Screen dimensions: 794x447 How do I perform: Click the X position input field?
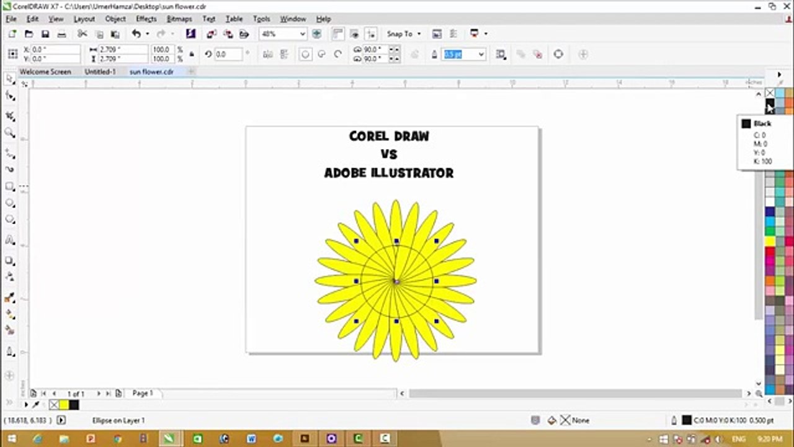pos(55,50)
